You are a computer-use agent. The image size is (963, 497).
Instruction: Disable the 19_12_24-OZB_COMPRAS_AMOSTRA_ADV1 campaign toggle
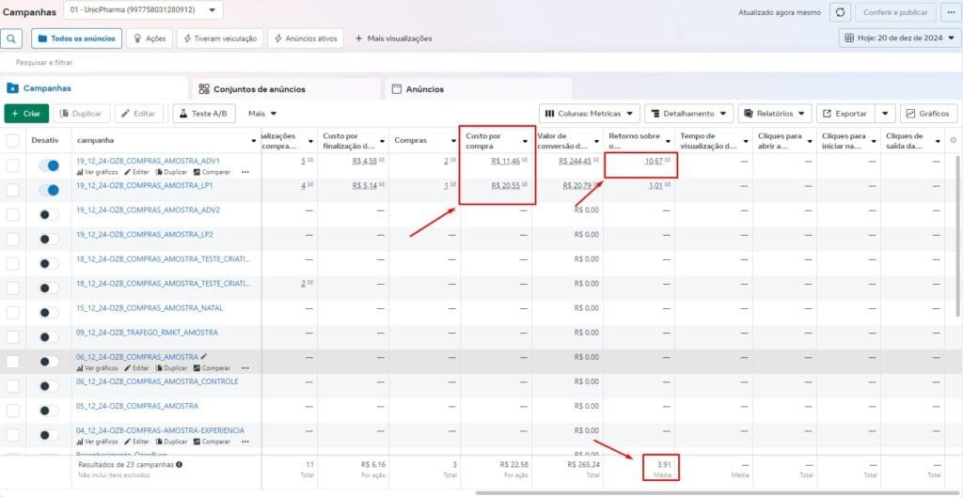48,165
